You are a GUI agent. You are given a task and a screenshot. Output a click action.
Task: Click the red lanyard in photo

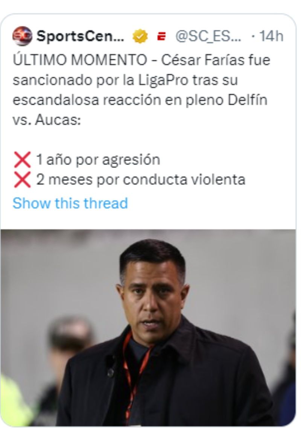pos(133,377)
